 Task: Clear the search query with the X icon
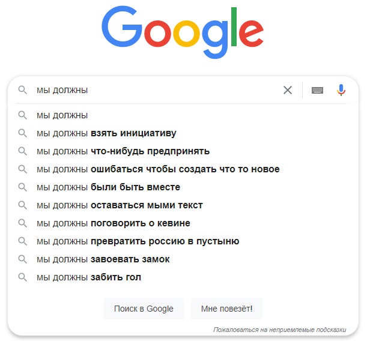[288, 90]
